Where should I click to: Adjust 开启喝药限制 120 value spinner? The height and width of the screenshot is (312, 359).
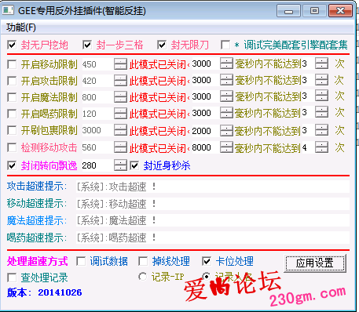(x=120, y=114)
